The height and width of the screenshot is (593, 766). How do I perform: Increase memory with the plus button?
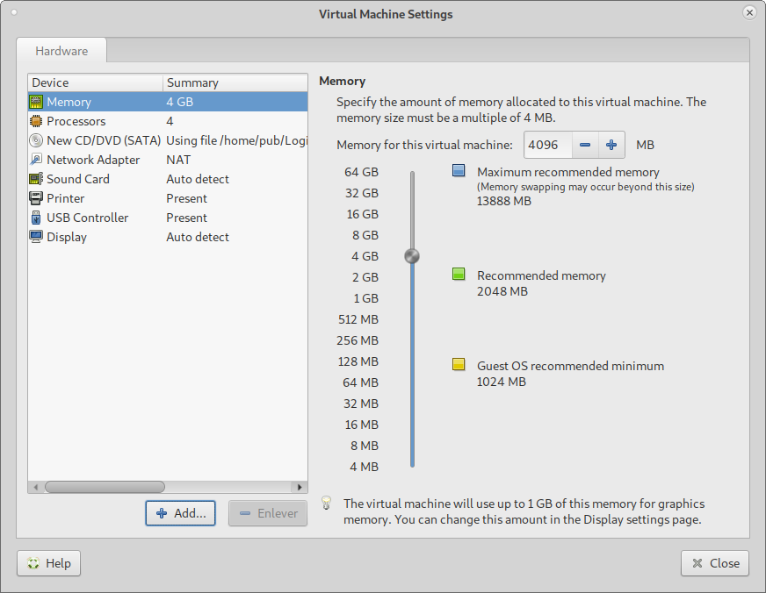coord(611,145)
